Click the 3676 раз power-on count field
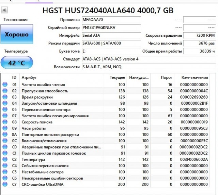This screenshot has width=218, height=195. point(200,43)
